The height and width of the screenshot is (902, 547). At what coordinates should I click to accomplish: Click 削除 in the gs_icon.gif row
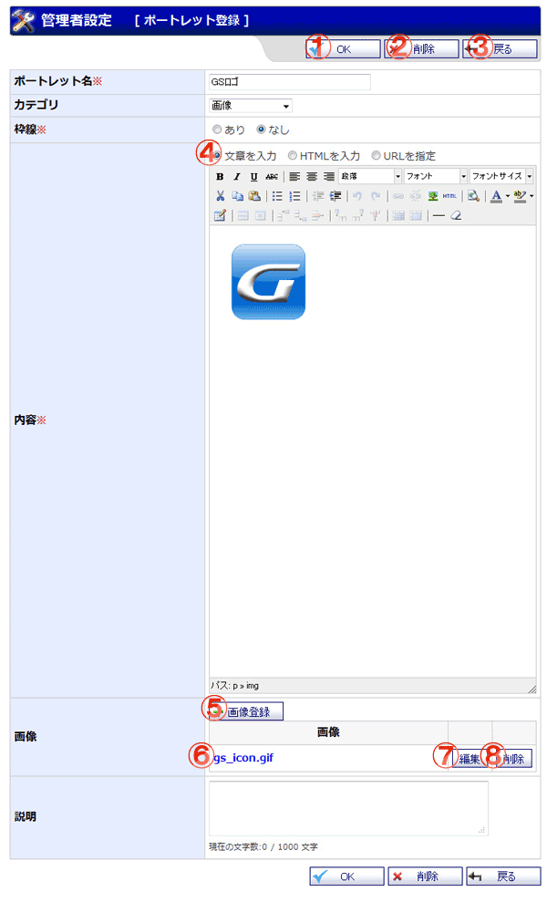[513, 759]
